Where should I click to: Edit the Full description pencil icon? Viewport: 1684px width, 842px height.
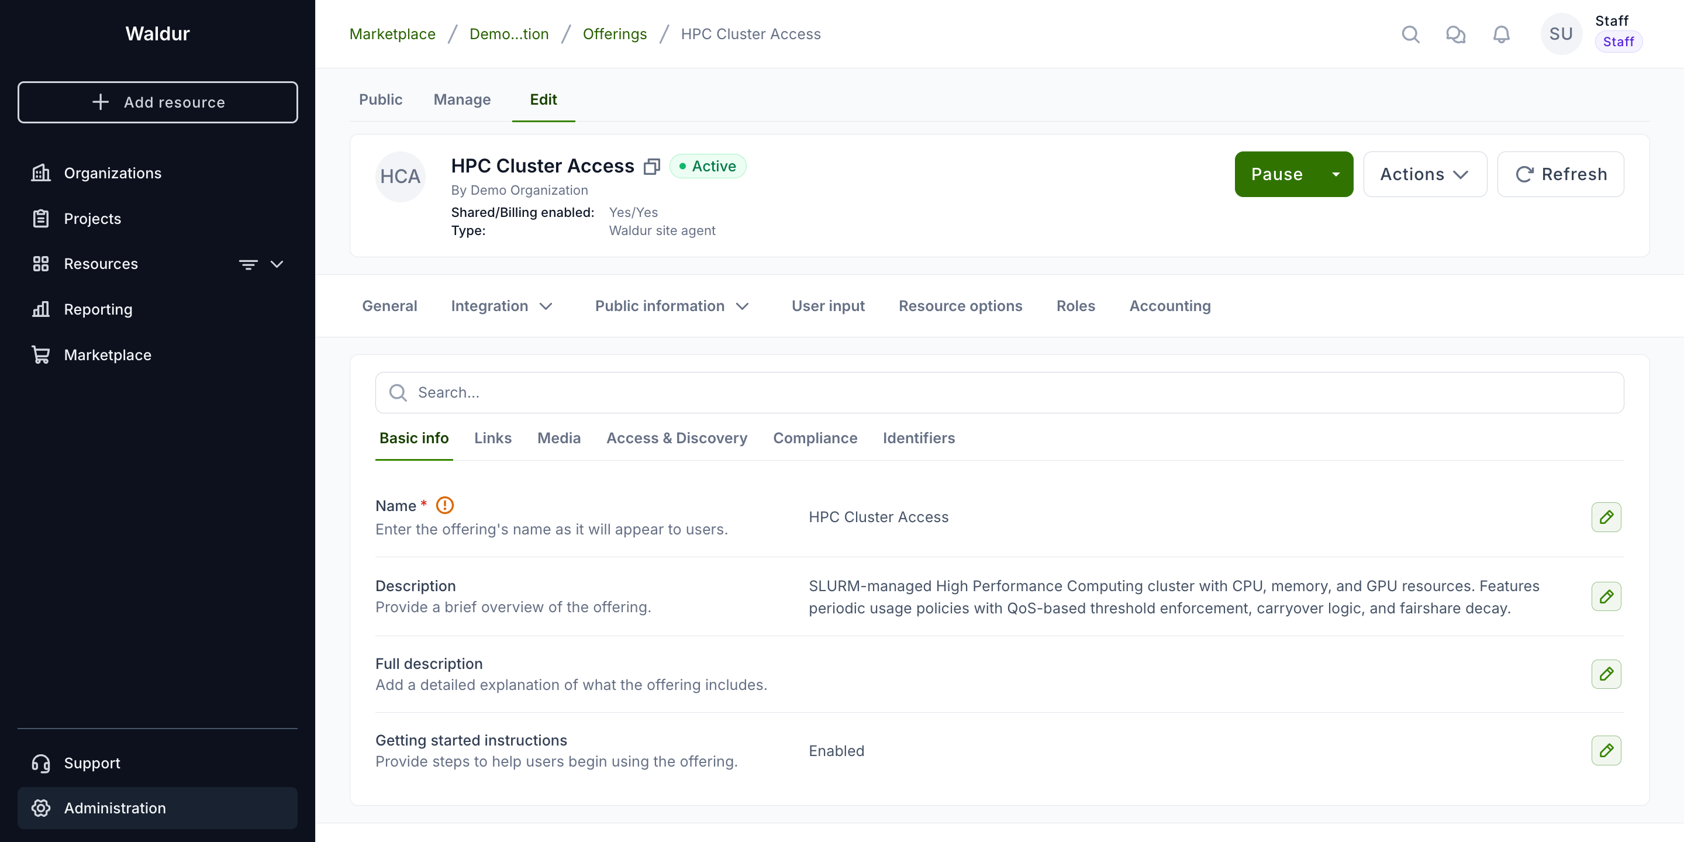1606,674
